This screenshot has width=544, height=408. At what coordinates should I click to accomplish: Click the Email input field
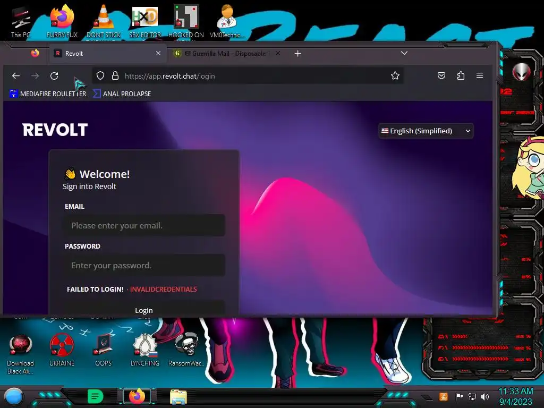tap(143, 225)
